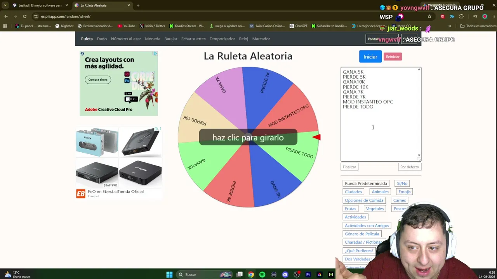Choose the Sí/No preset
Image resolution: width=497 pixels, height=279 pixels.
pyautogui.click(x=402, y=183)
